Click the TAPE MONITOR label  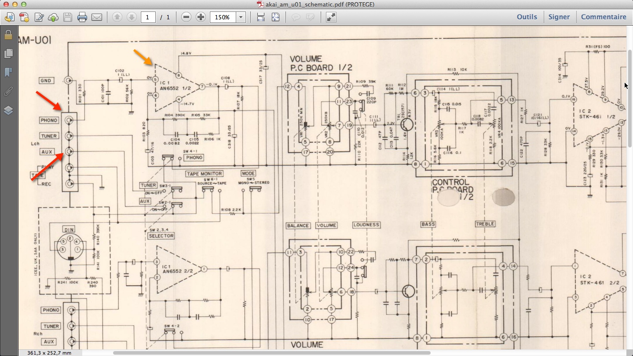[204, 174]
